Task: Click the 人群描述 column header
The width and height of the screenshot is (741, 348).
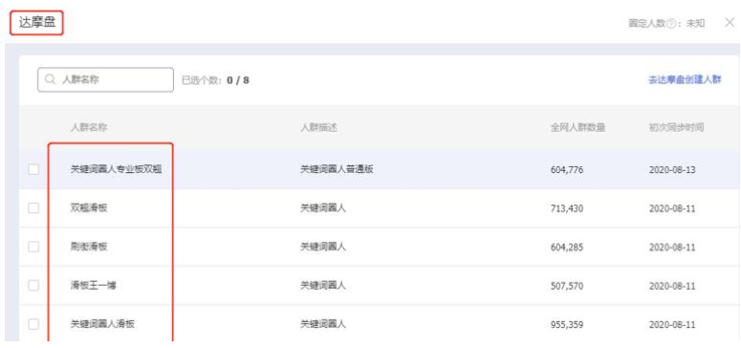Action: tap(318, 128)
